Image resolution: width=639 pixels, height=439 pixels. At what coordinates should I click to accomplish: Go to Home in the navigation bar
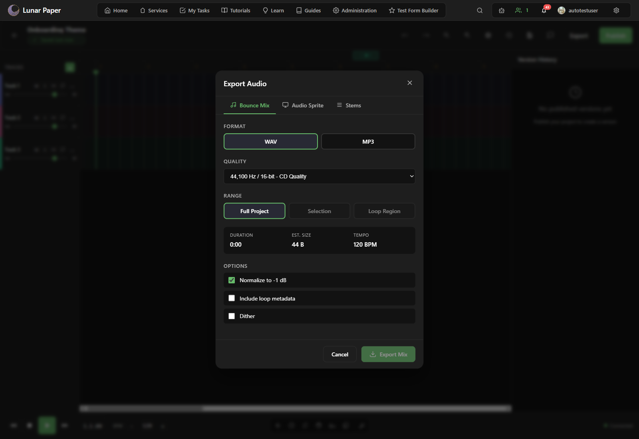(x=116, y=10)
